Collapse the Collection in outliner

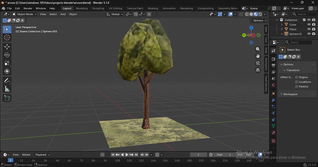(277, 20)
